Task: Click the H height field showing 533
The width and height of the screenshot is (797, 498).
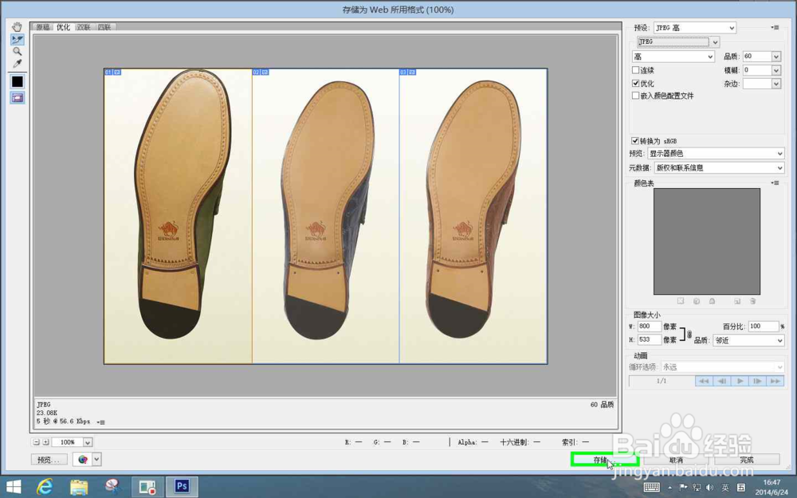Action: click(649, 339)
